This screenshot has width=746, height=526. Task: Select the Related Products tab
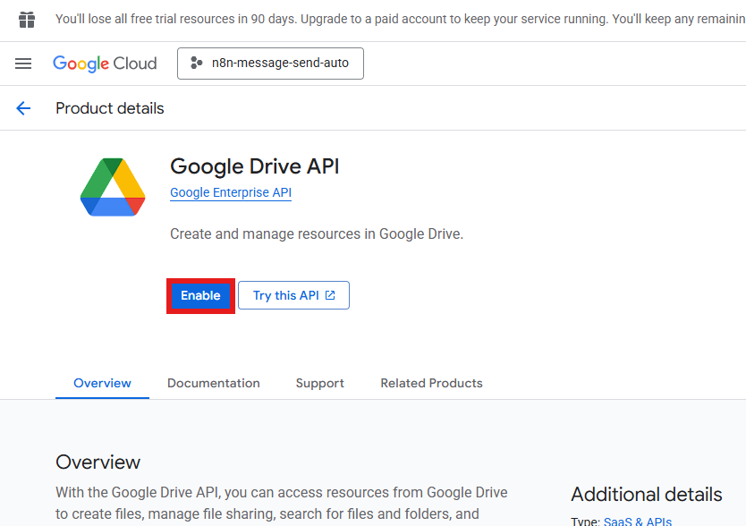431,383
